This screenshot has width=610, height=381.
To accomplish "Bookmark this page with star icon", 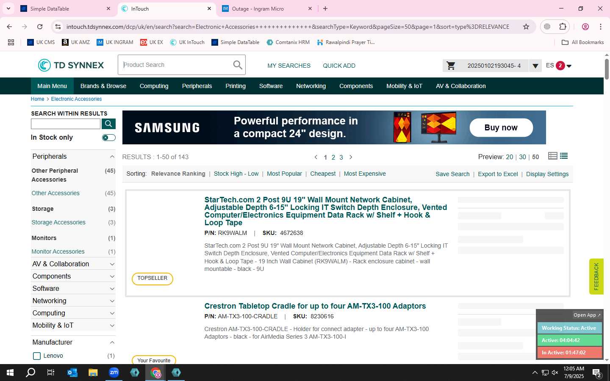I will pos(526,27).
